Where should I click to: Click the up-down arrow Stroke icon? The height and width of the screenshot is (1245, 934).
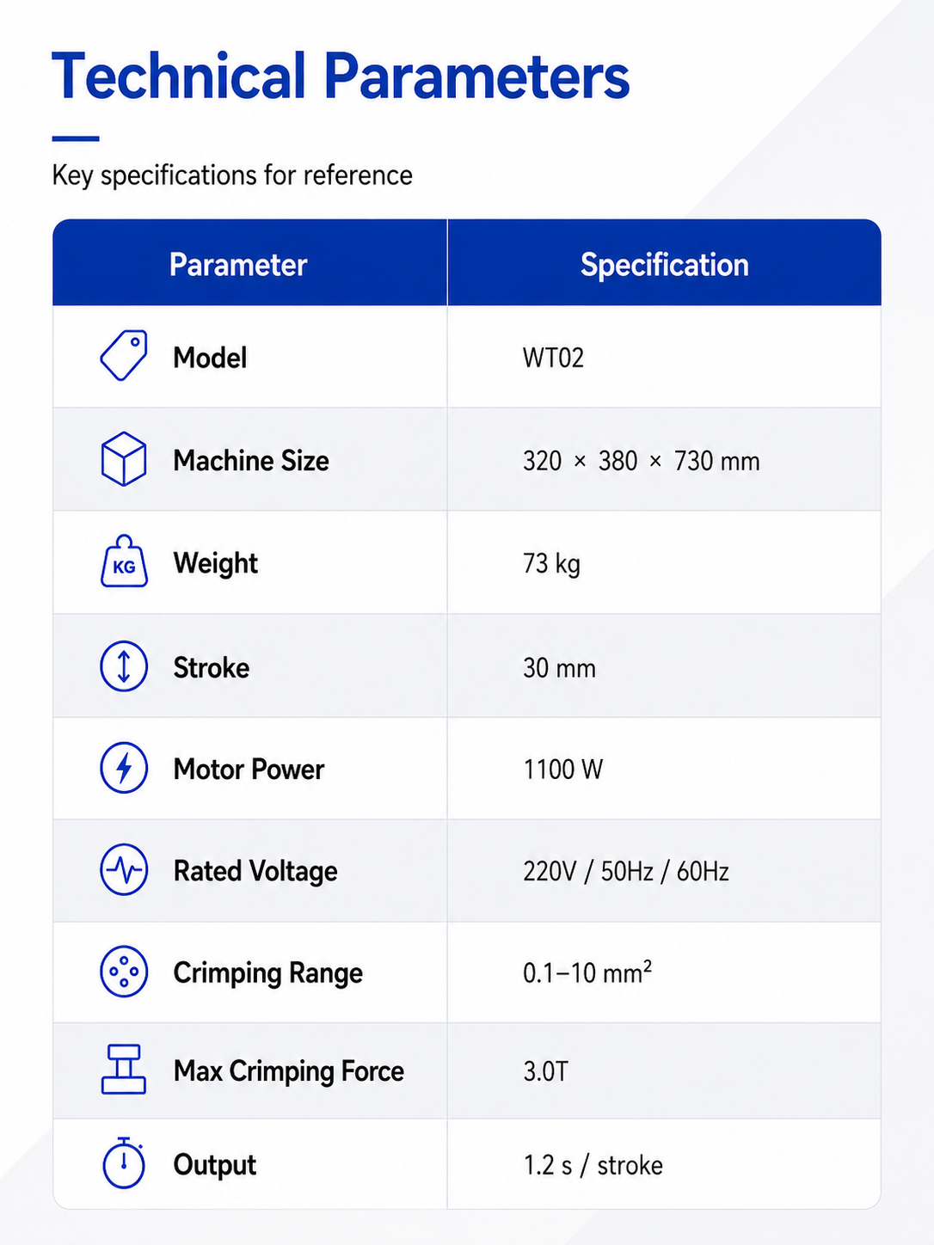tap(124, 666)
